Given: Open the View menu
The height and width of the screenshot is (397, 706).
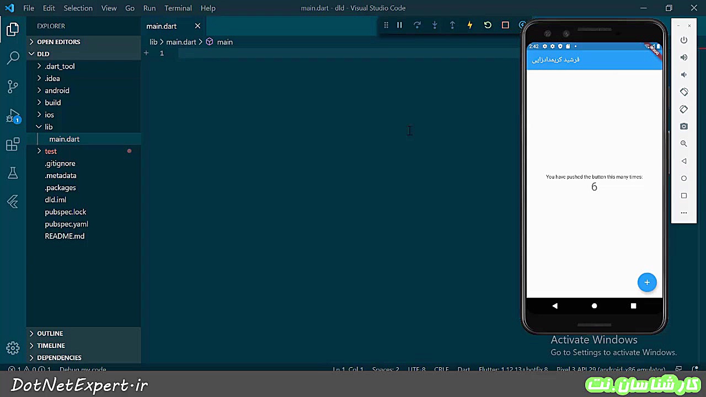Looking at the screenshot, I should point(109,8).
